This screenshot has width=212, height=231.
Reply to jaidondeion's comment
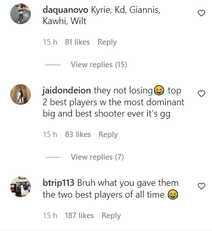tap(108, 134)
